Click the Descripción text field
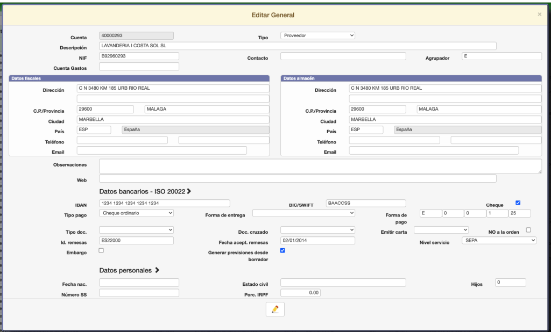551x332 pixels. tap(297, 46)
